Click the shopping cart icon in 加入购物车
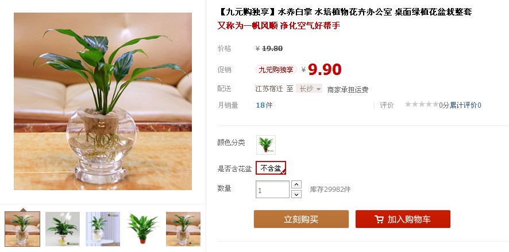The width and height of the screenshot is (509, 252). tap(379, 219)
